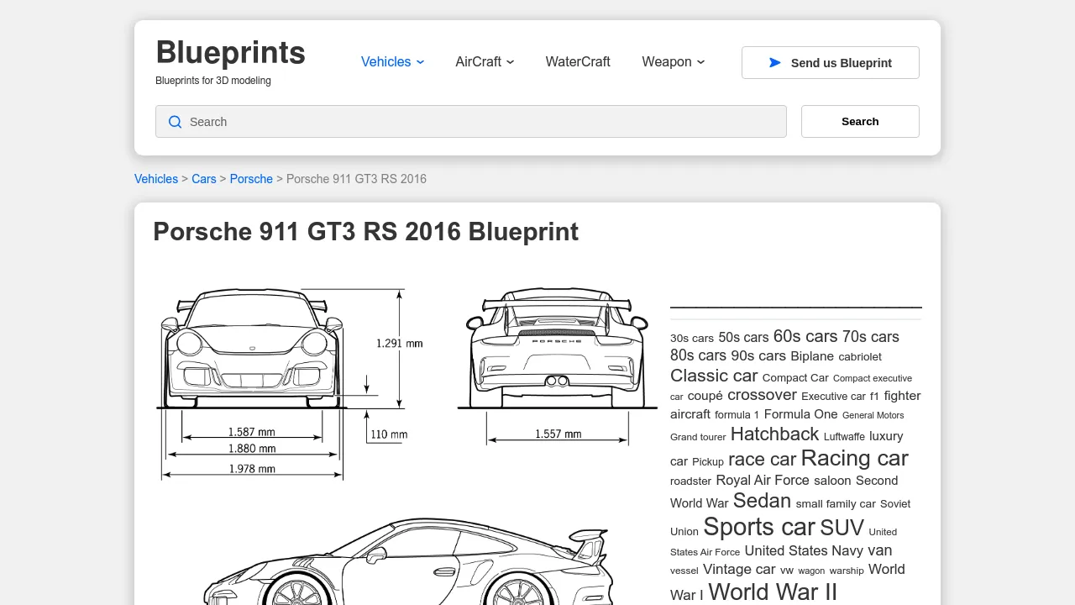Click the search magnifier icon

click(175, 122)
